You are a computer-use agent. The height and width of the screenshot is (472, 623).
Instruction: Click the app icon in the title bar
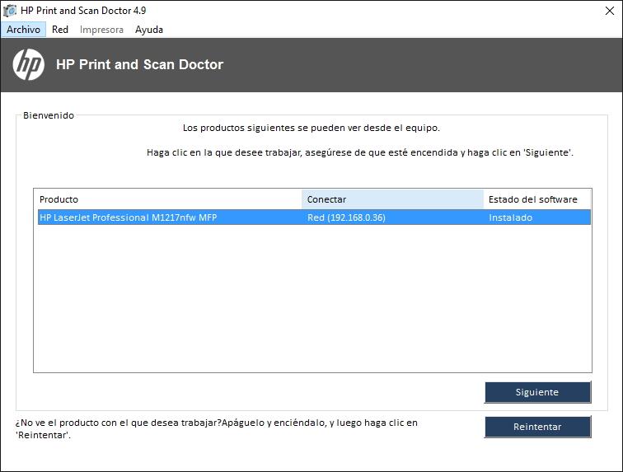(10, 11)
